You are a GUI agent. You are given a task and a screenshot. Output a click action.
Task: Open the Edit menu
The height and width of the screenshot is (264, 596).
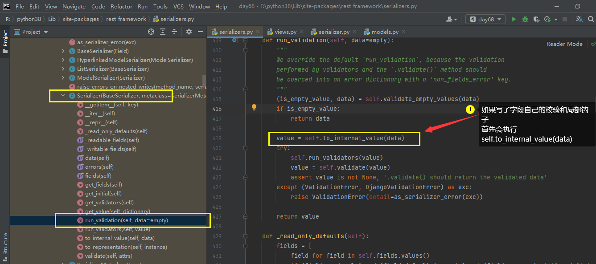point(34,6)
